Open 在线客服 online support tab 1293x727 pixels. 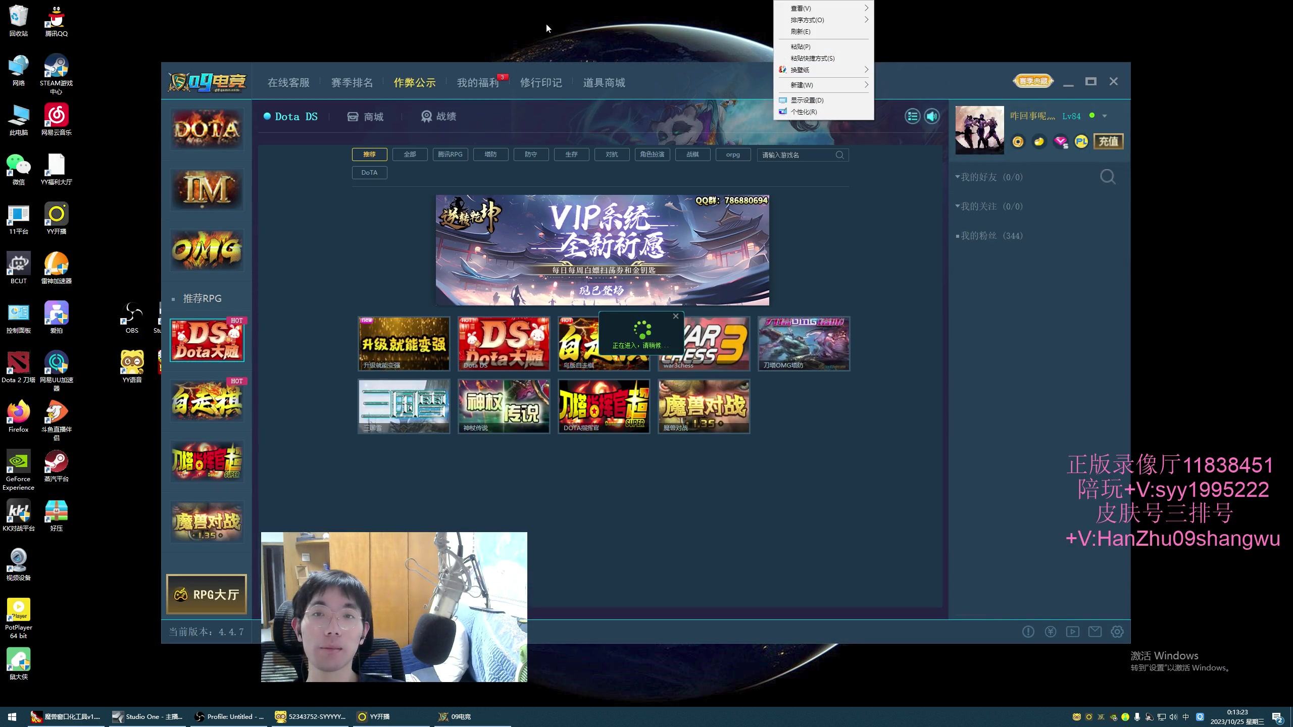pos(288,83)
